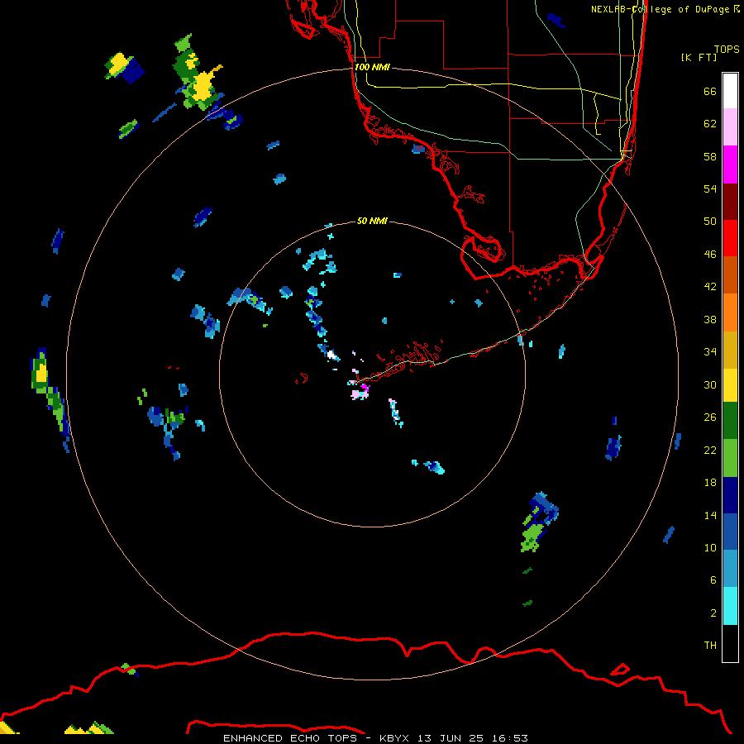Click the legend value '66'
Viewport: 744px width, 744px height.
point(710,91)
